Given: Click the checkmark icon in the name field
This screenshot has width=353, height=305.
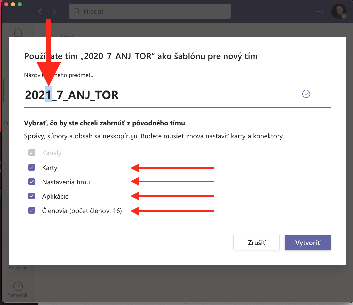Looking at the screenshot, I should [306, 94].
